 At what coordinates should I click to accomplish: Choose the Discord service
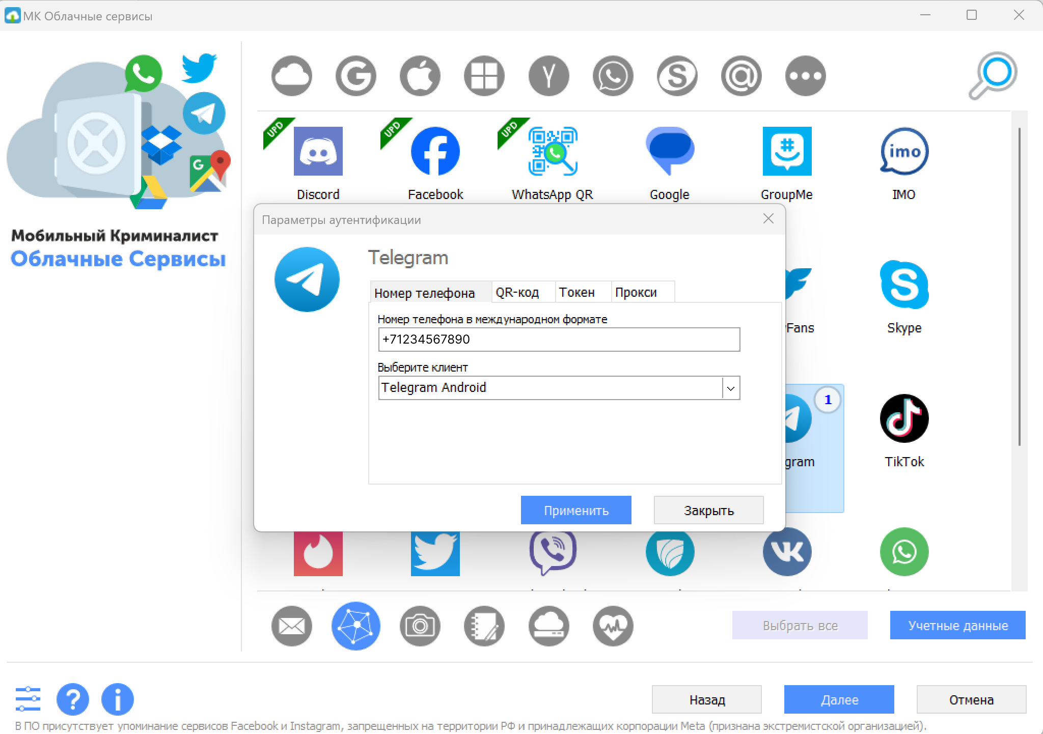pyautogui.click(x=318, y=163)
